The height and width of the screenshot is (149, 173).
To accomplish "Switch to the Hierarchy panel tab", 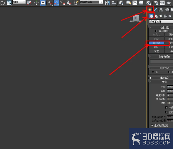I will coord(161,10).
